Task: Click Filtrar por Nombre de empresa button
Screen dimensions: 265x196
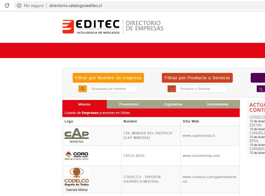Action: click(x=108, y=78)
